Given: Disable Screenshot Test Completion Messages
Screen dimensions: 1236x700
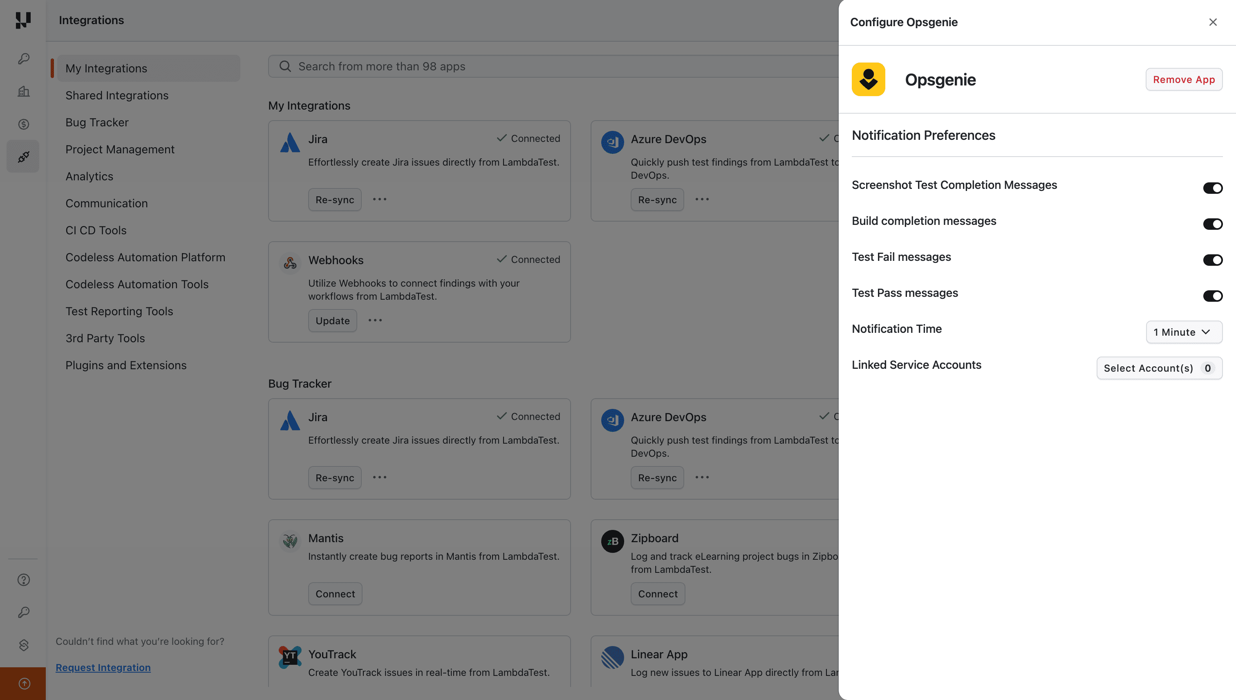Looking at the screenshot, I should [x=1213, y=188].
